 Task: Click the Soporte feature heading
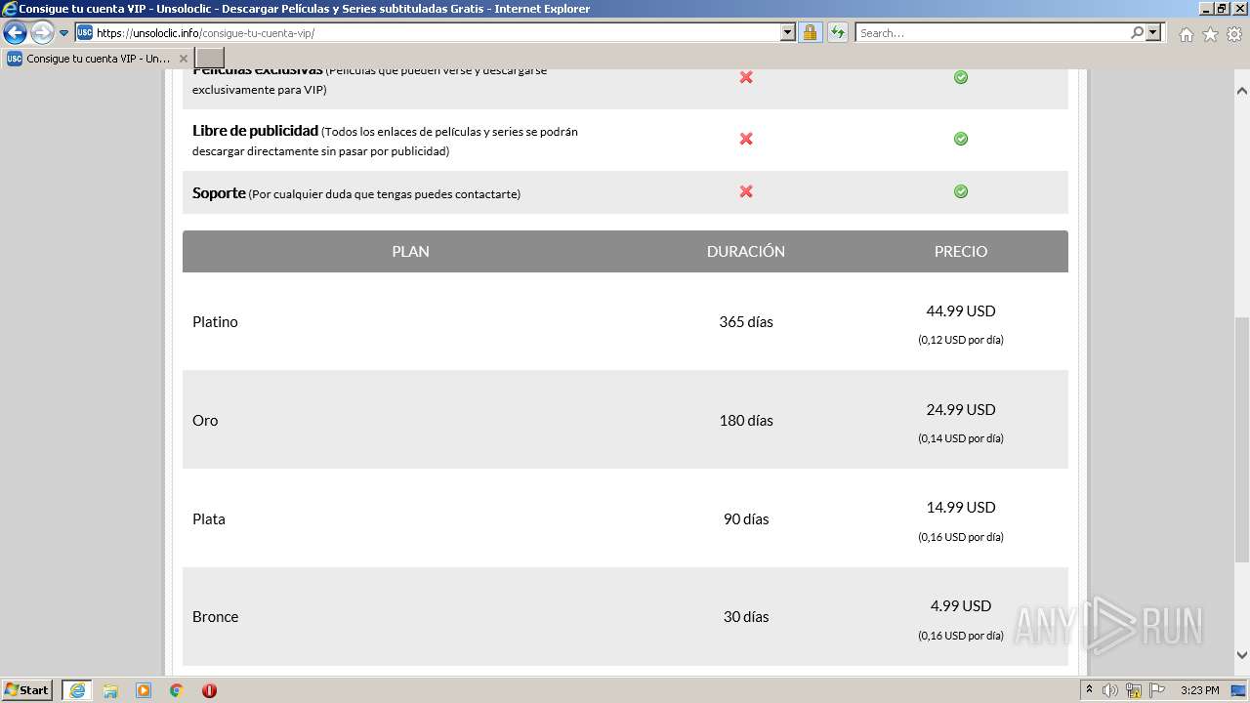point(219,192)
